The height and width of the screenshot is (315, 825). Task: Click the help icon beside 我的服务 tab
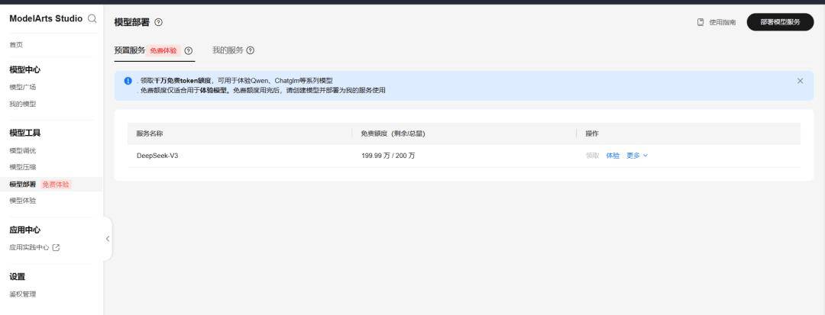coord(251,51)
